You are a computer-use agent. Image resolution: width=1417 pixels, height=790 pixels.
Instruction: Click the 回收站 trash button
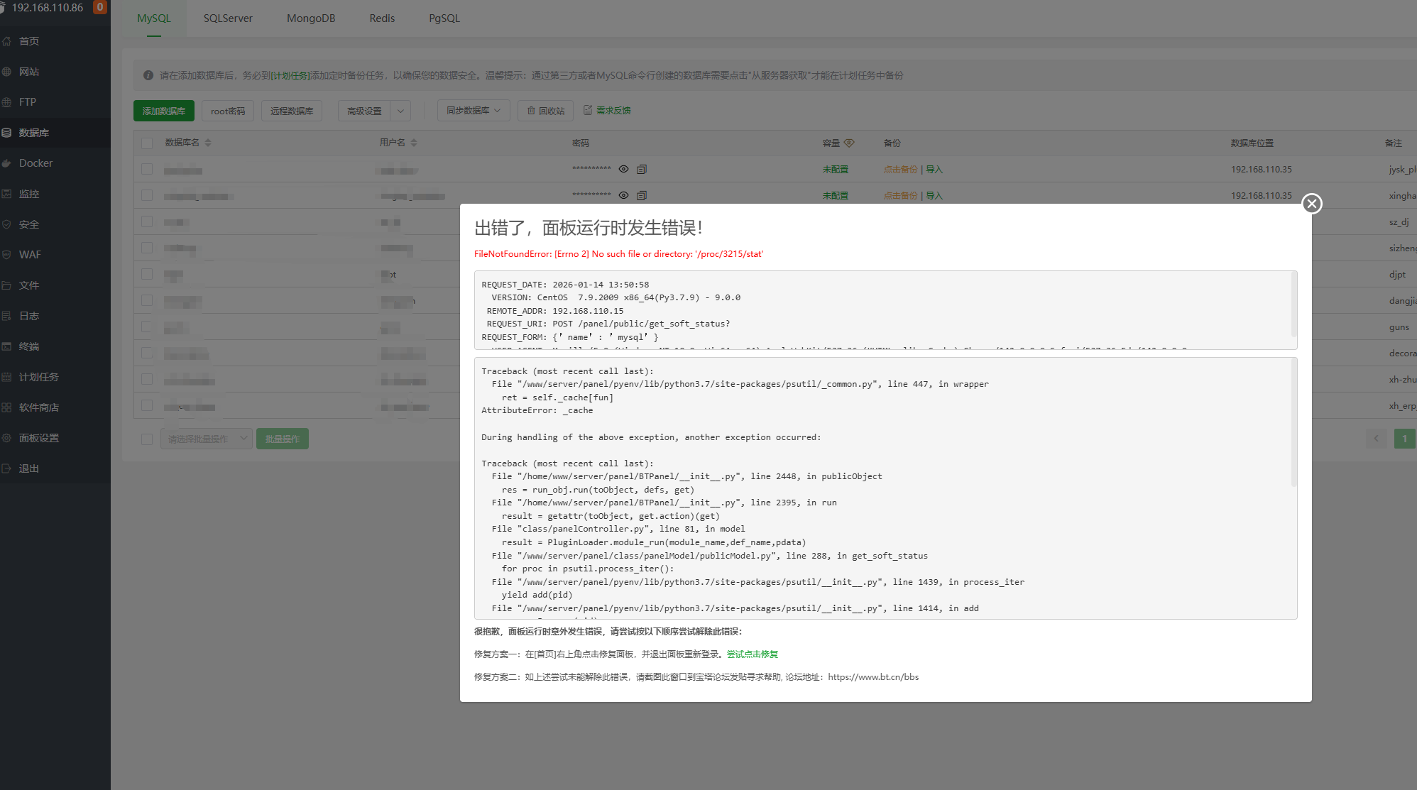(x=545, y=111)
